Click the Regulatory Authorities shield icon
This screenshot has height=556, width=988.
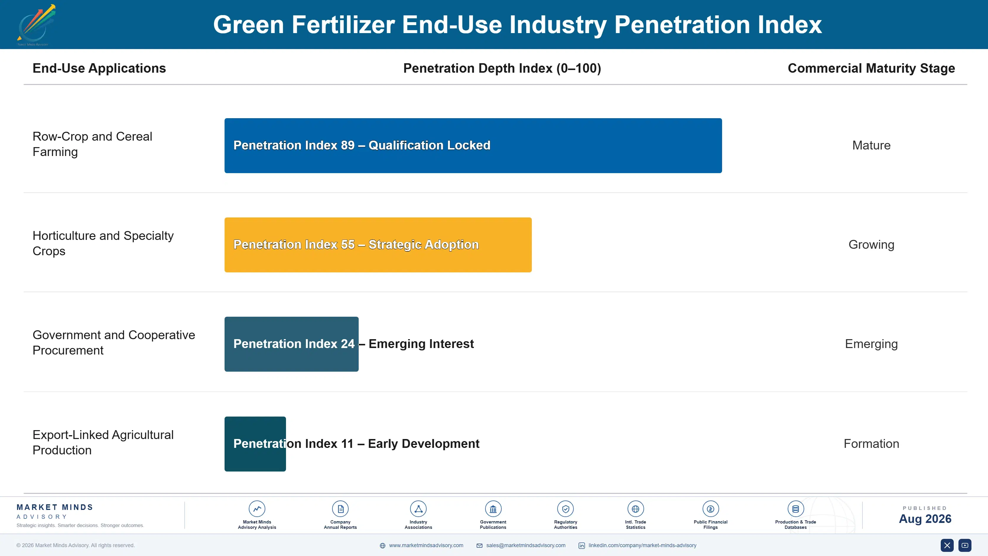565,509
